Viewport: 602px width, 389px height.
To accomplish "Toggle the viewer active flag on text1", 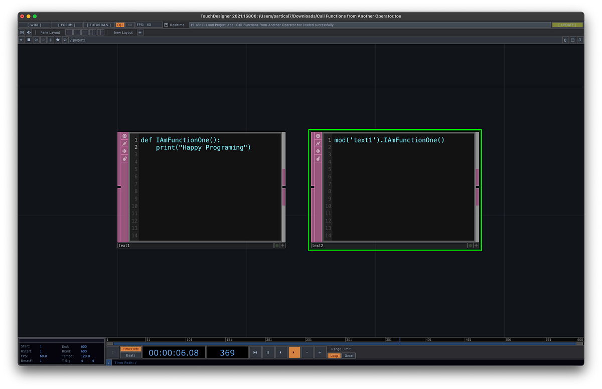I will [124, 135].
